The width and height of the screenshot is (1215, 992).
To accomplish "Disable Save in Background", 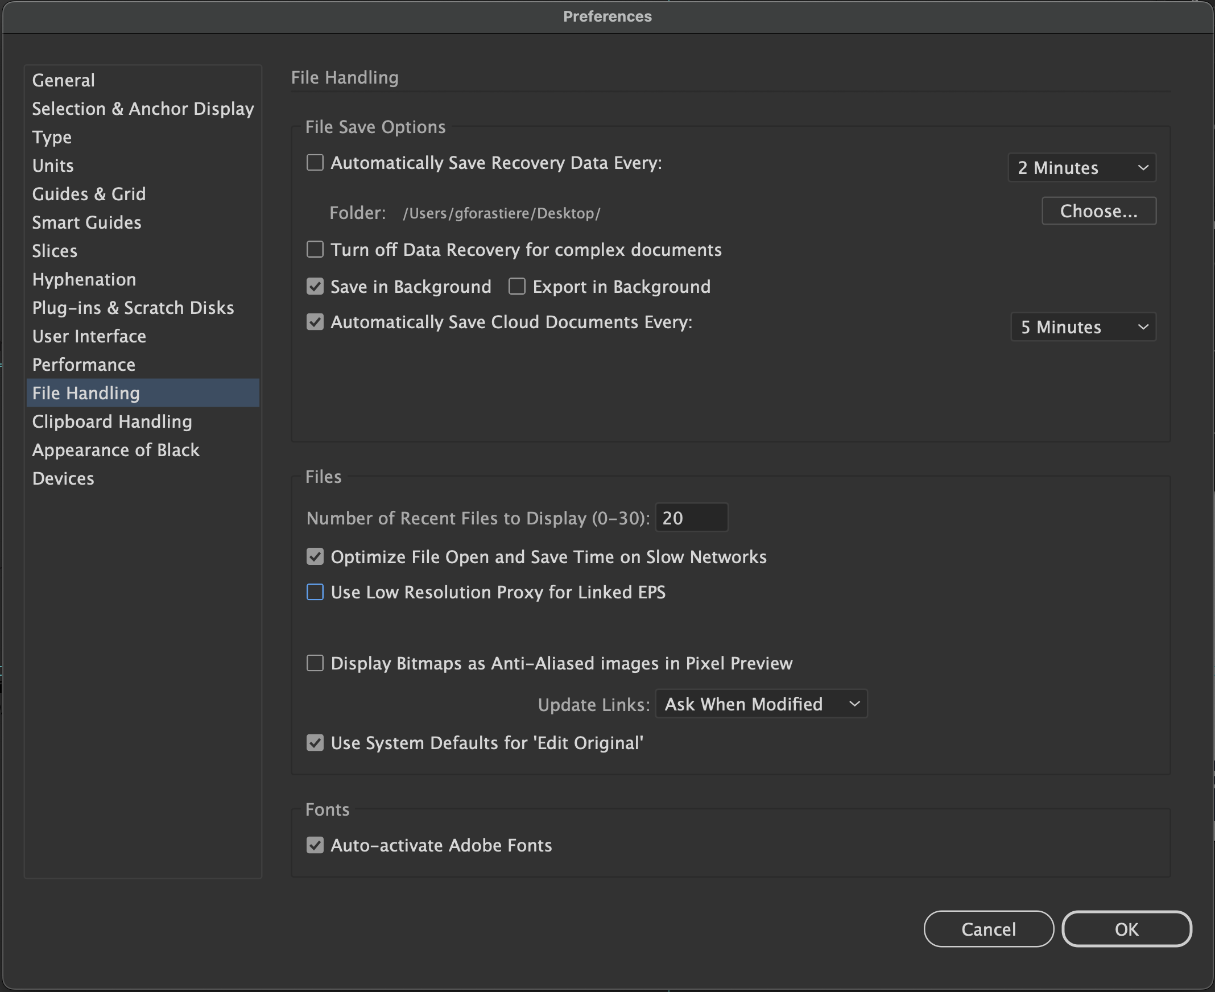I will pos(315,286).
